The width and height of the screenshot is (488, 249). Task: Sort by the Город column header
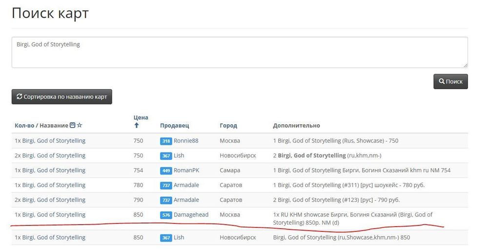pos(228,126)
